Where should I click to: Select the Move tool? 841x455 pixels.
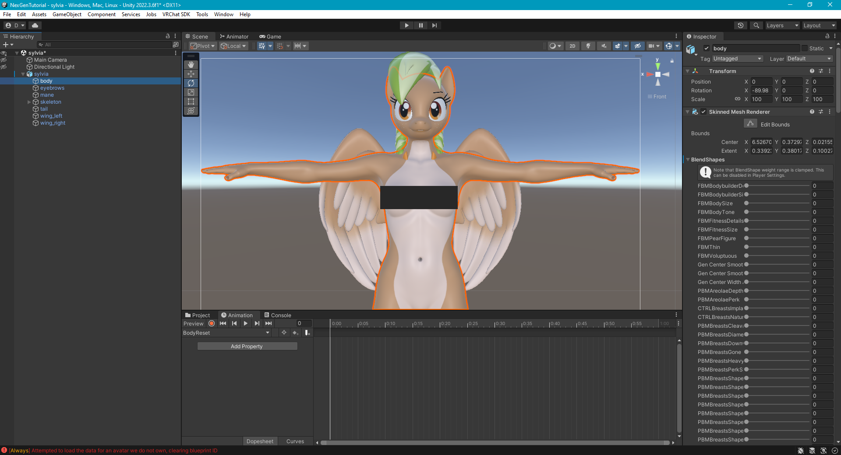click(x=191, y=74)
